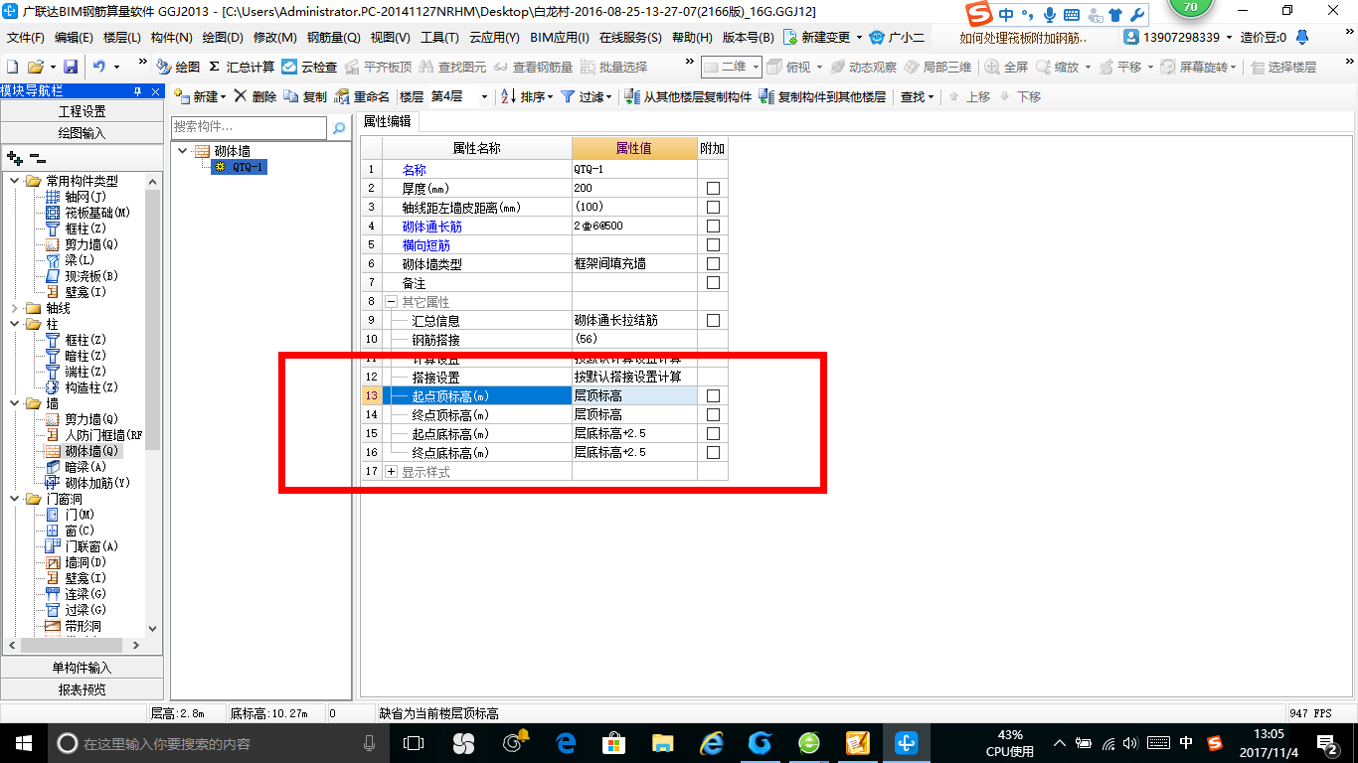
Task: Open the 排序 sort dropdown
Action: [x=526, y=96]
